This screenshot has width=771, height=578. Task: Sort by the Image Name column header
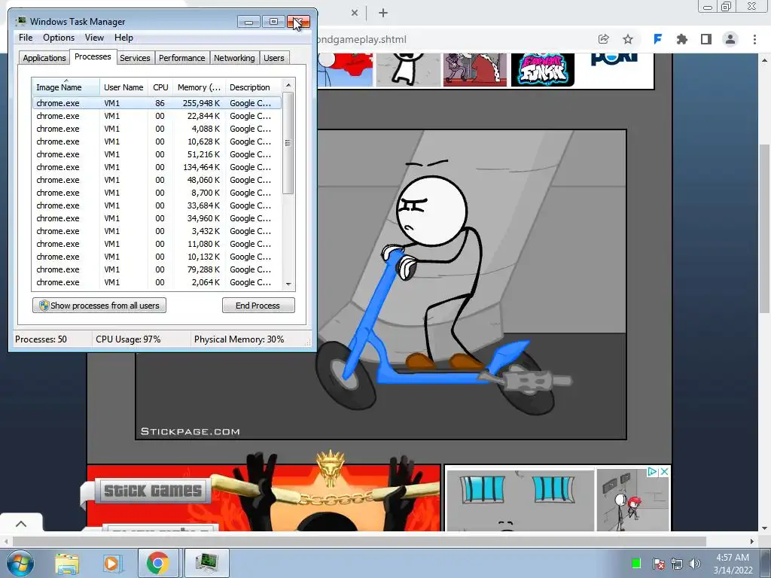tap(66, 87)
